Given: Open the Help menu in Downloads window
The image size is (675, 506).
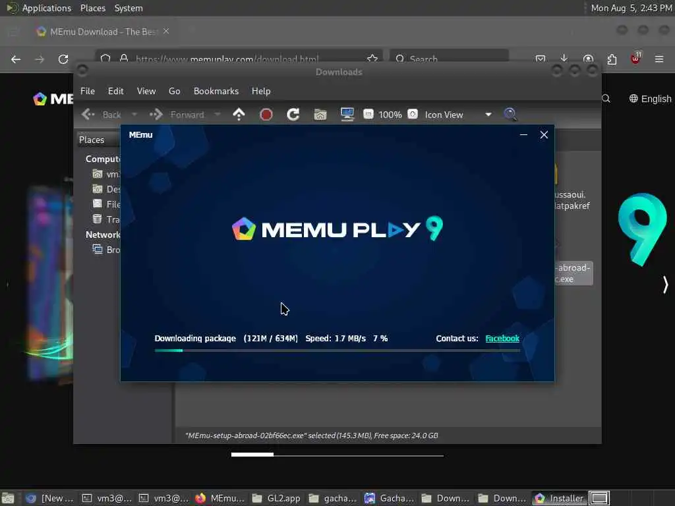Looking at the screenshot, I should coord(261,91).
